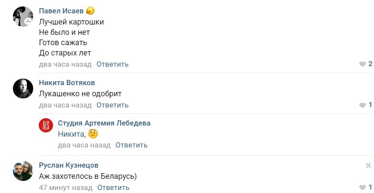
Task: Reply to Студия Артемия Лебедева's comment
Action: [131, 145]
